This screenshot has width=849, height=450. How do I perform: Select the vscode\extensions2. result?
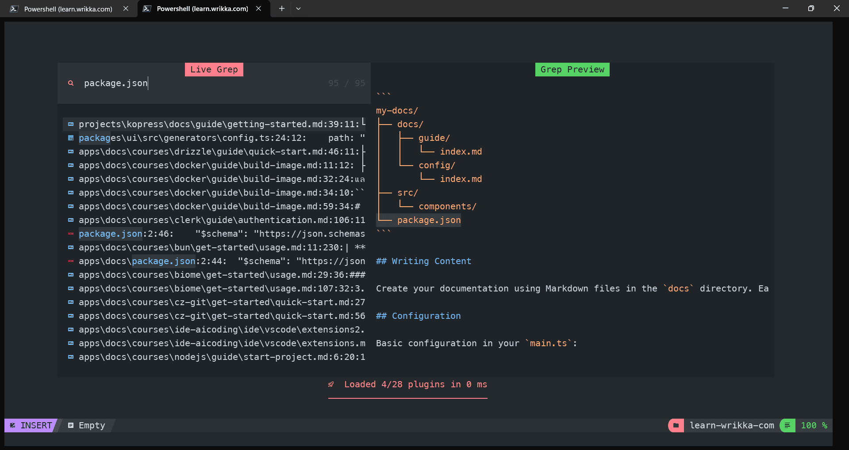pos(214,329)
